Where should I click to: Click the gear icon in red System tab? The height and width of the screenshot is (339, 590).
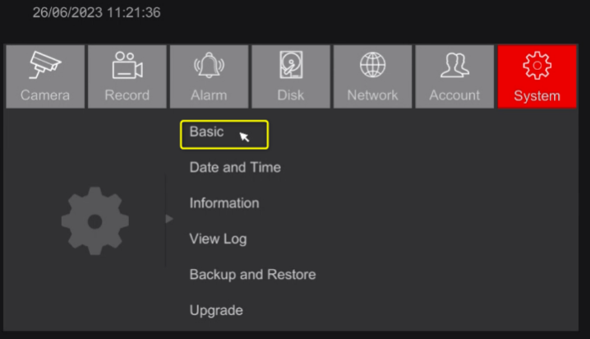pyautogui.click(x=537, y=65)
